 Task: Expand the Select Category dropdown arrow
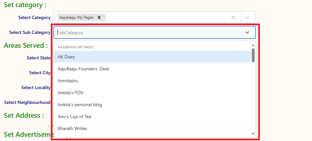248,17
